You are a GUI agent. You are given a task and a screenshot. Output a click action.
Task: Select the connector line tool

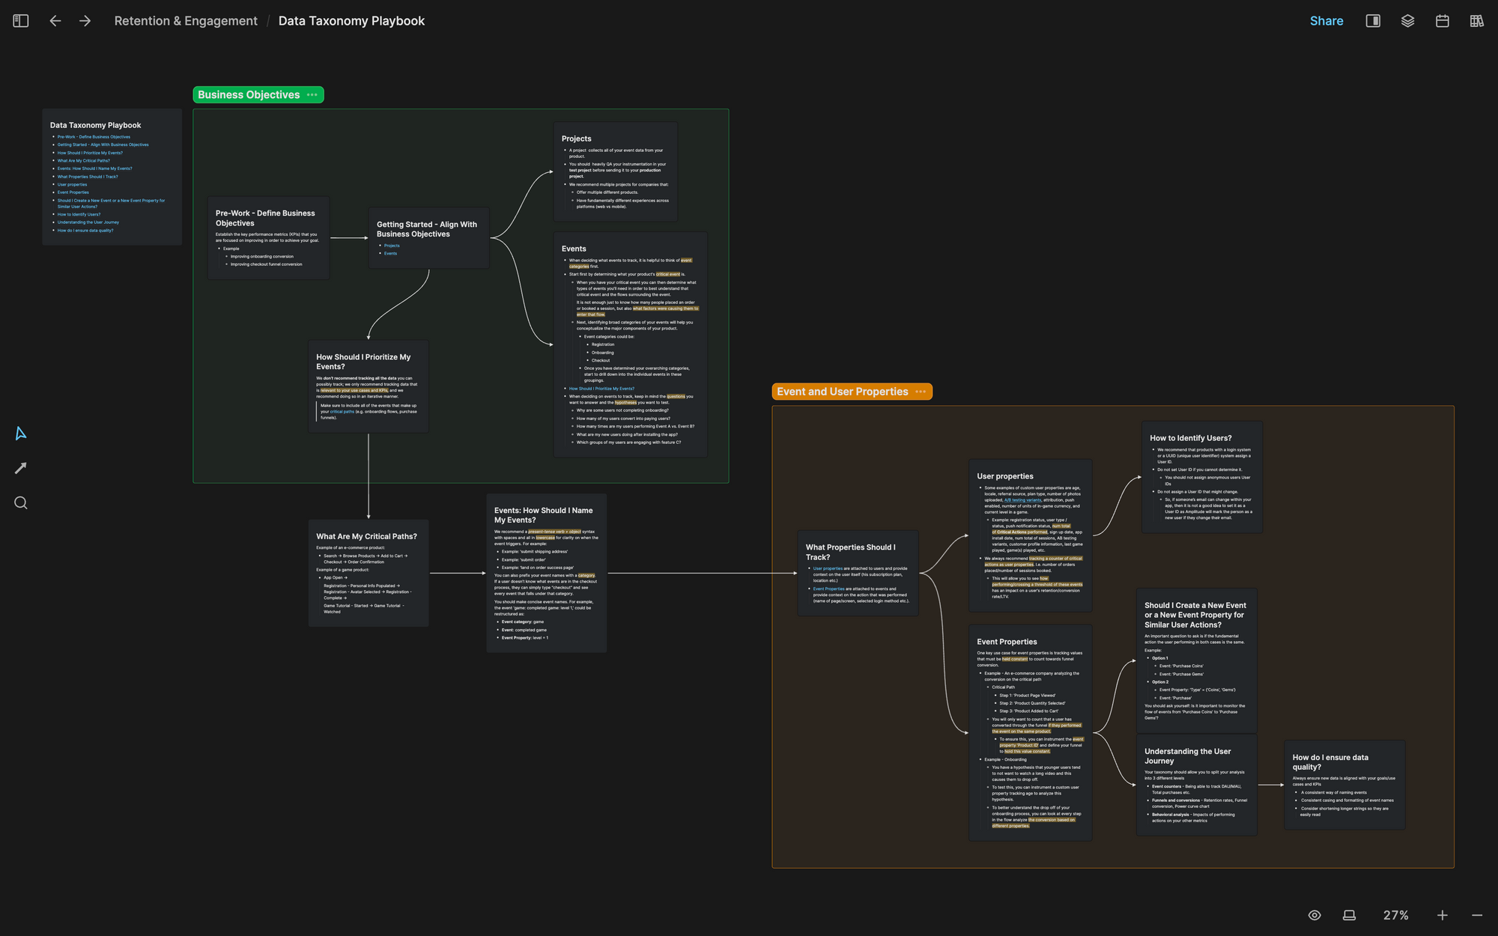21,468
